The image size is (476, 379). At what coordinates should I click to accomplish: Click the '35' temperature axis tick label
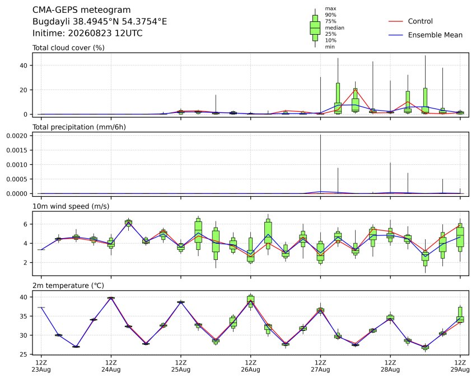pyautogui.click(x=24, y=316)
